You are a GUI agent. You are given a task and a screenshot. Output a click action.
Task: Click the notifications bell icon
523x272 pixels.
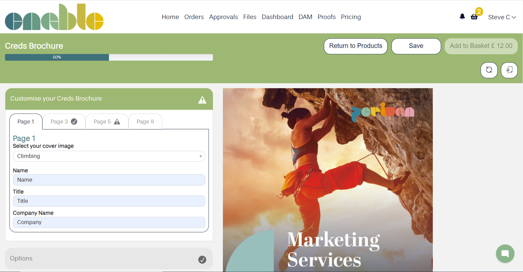(462, 16)
